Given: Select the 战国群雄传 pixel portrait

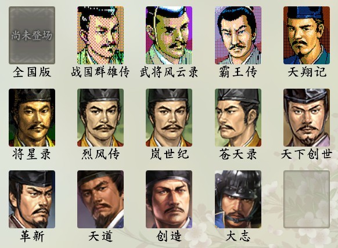Looking at the screenshot, I should [100, 35].
